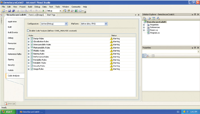
Task: Click the Categorized icon in Properties panel
Action: coord(144,56)
